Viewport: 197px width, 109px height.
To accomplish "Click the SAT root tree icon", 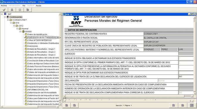I will pyautogui.click(x=5, y=14).
